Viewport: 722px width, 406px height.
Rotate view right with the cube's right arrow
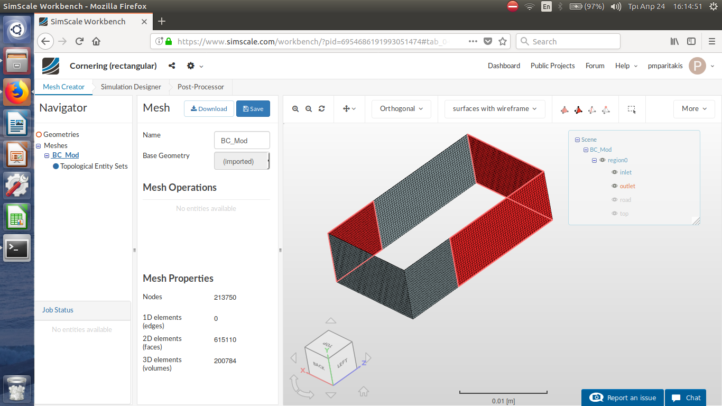(368, 358)
